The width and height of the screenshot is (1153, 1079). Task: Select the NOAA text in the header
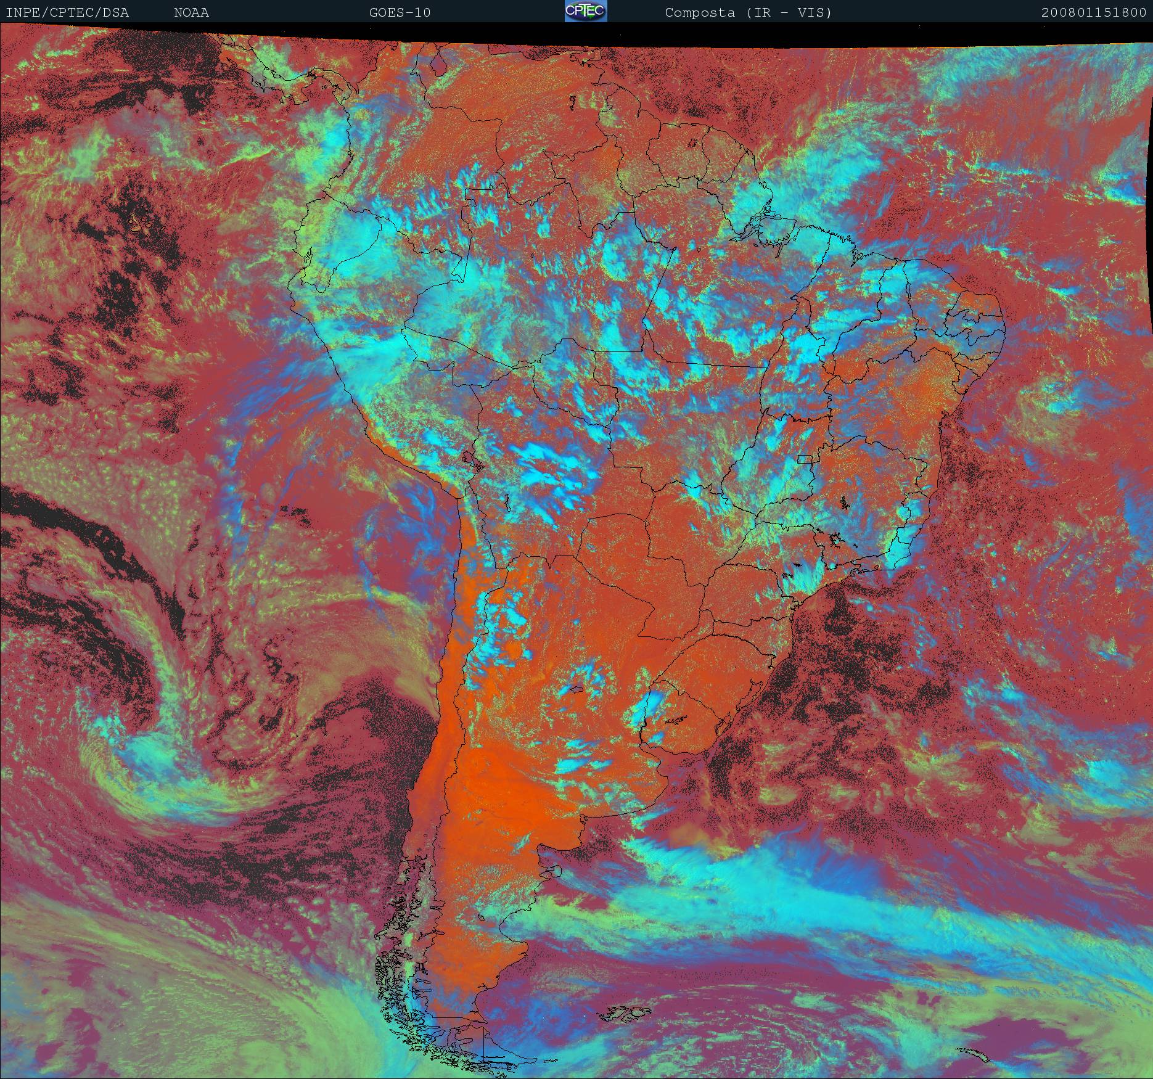tap(191, 12)
